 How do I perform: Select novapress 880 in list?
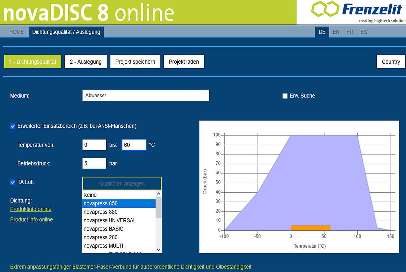(119, 212)
